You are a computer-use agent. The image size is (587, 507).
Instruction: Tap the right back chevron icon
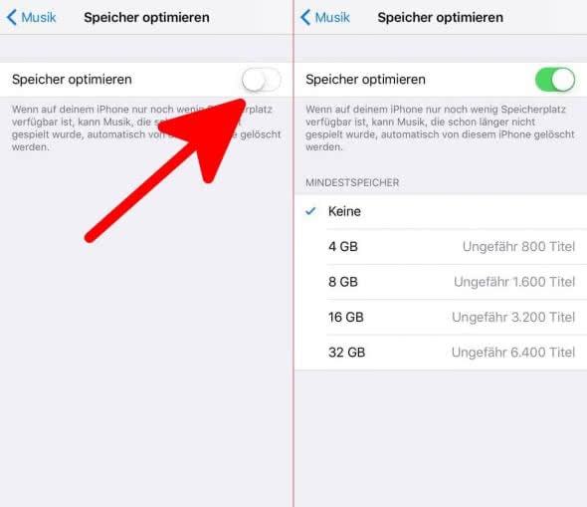[305, 17]
